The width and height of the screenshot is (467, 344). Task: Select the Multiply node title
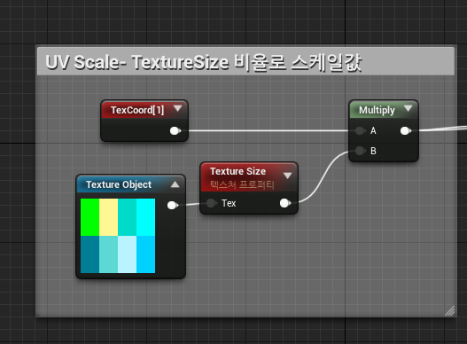377,110
